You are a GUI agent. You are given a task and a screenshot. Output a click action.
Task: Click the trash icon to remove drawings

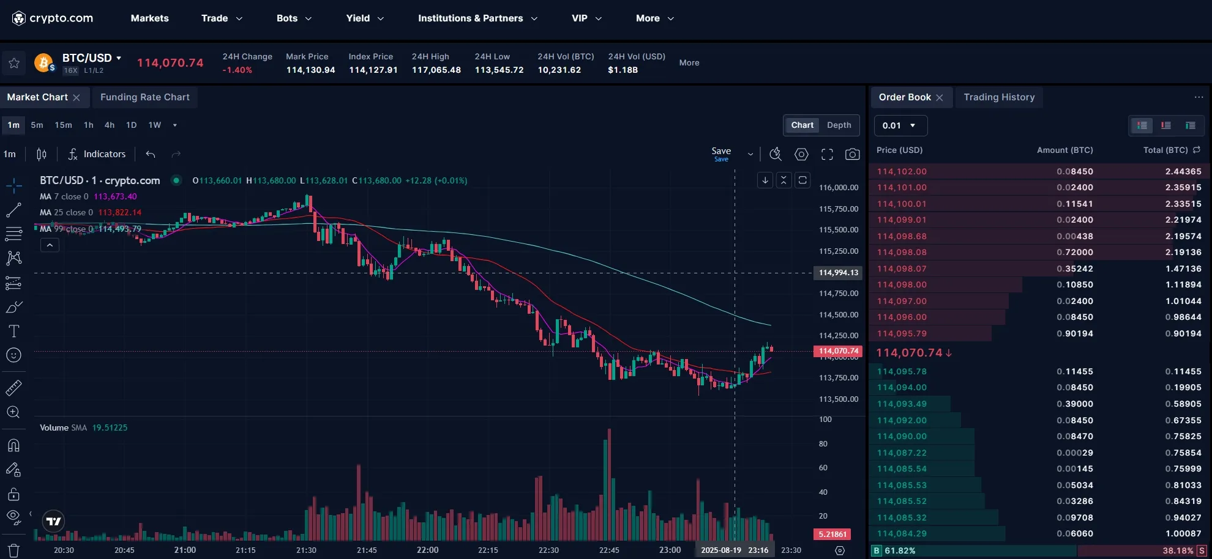(x=13, y=550)
